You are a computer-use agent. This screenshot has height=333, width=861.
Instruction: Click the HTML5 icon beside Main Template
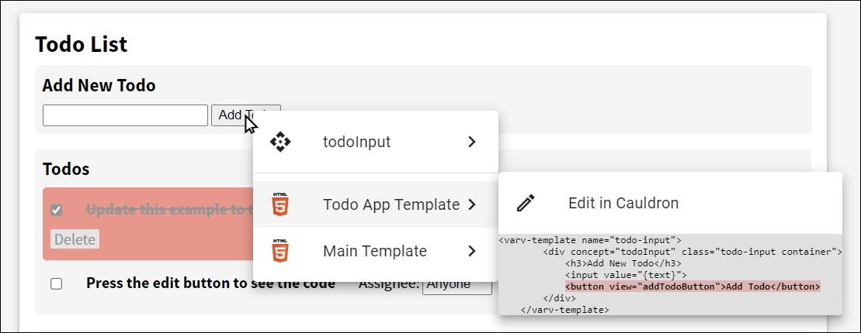[x=280, y=251]
